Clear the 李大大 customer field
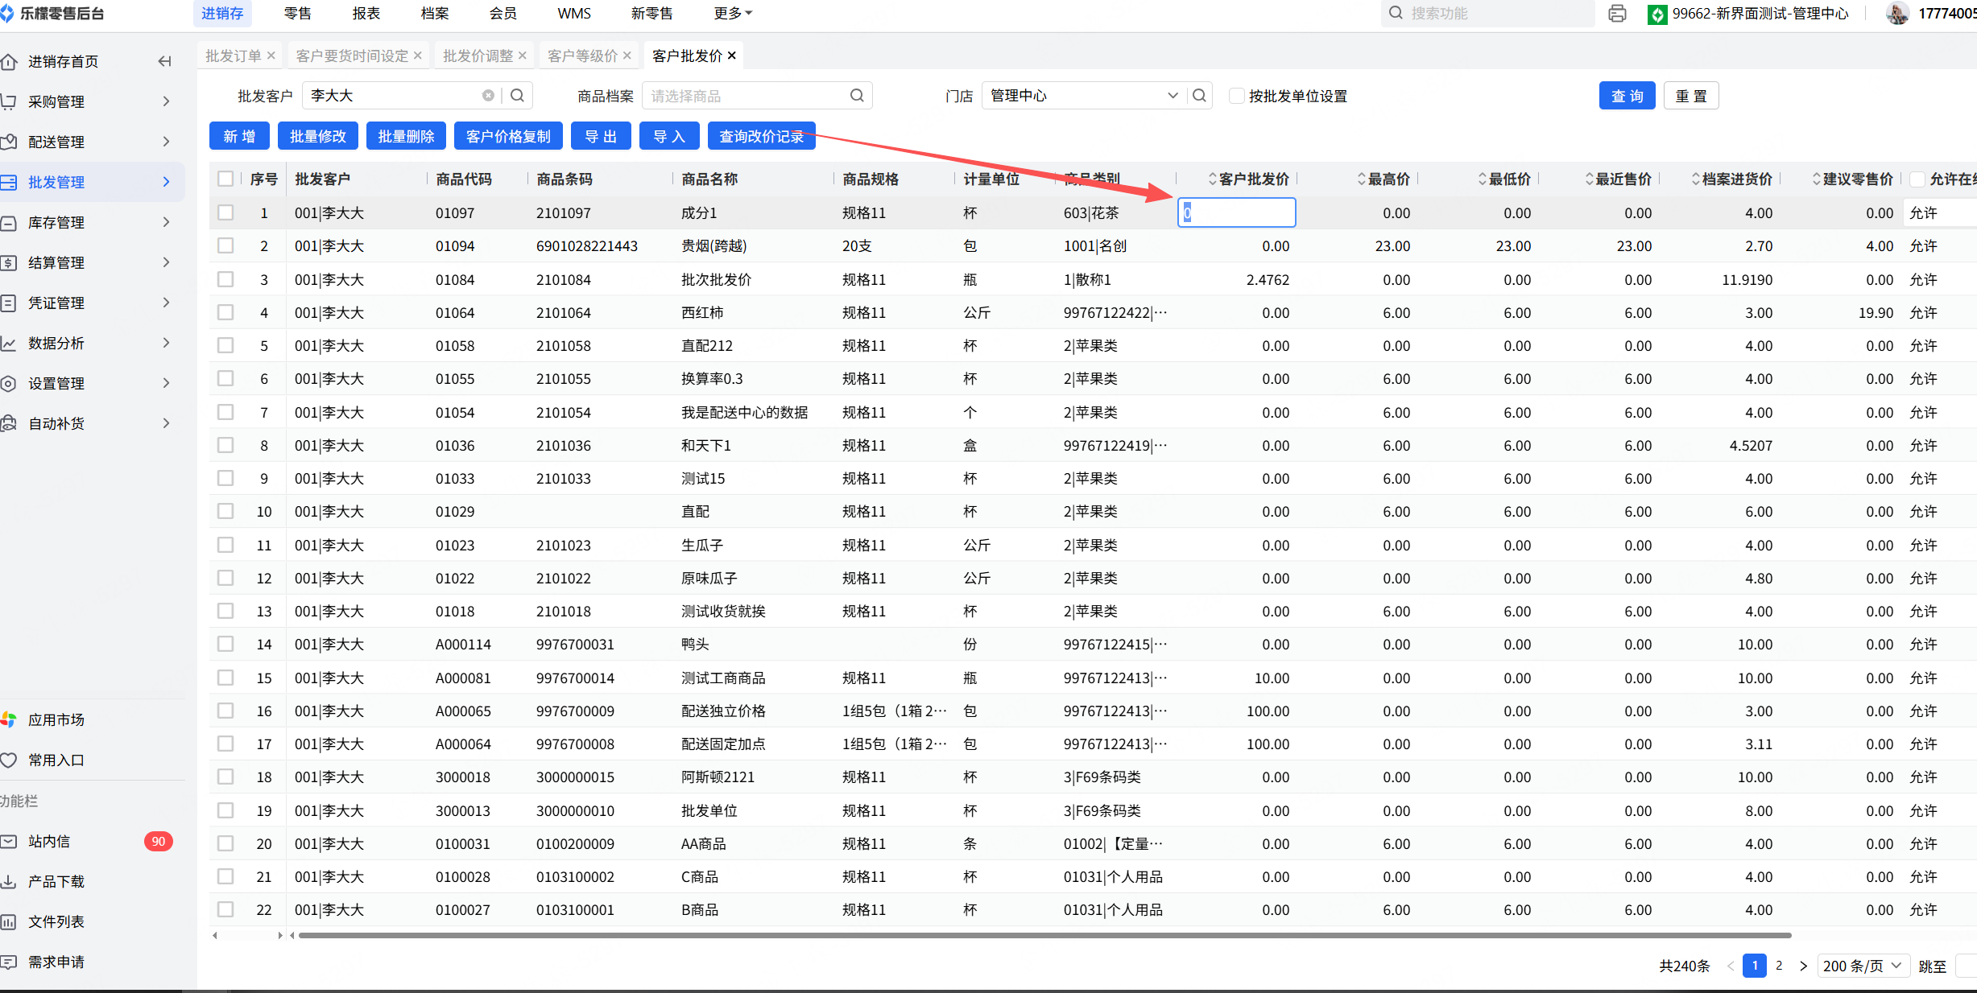 tap(488, 96)
